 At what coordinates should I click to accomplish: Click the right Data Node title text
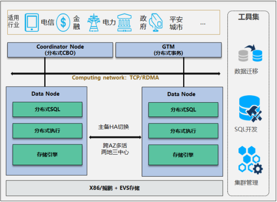[181, 94]
